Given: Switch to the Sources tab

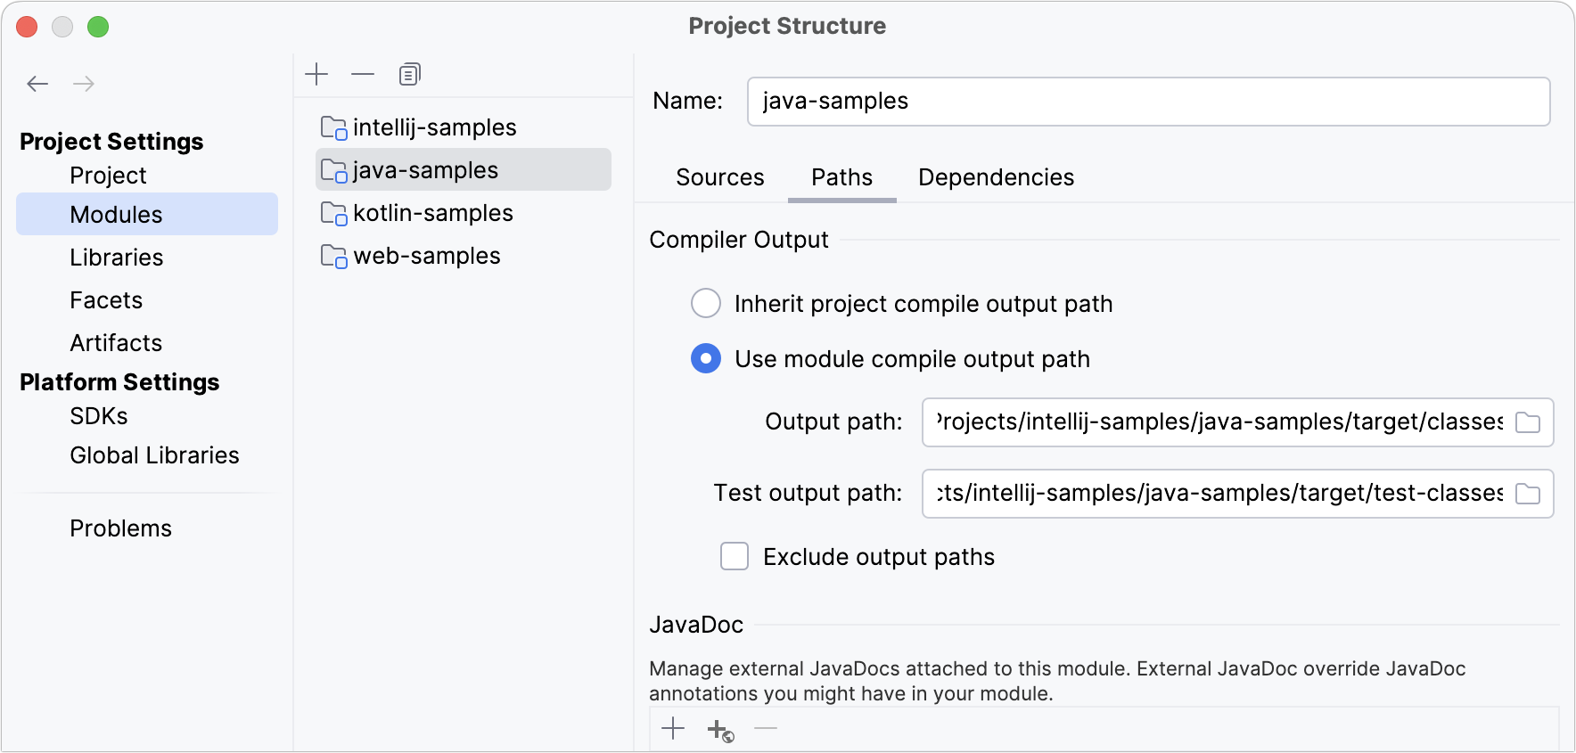Looking at the screenshot, I should (719, 177).
